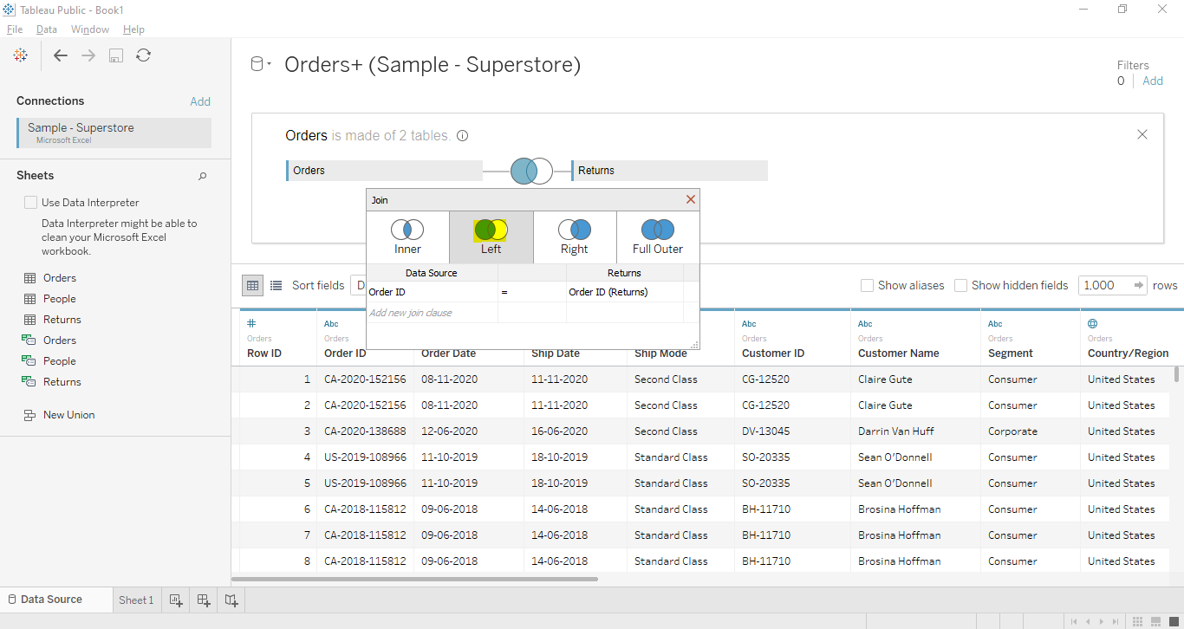Change the Segment Abc data type icon
Viewport: 1184px width, 629px height.
pyautogui.click(x=995, y=324)
